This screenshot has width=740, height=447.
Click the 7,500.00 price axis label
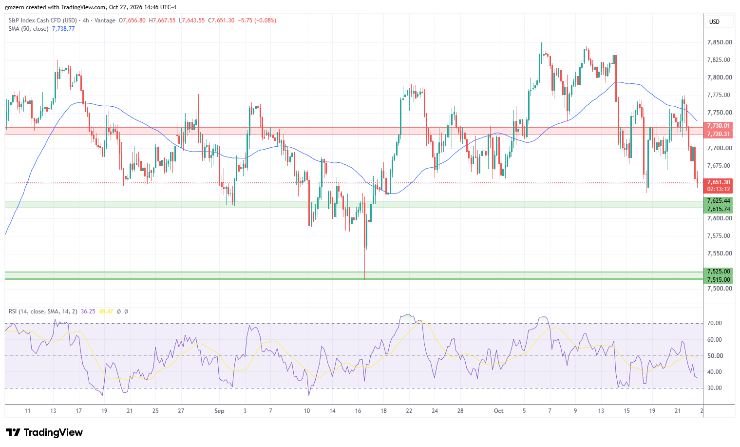tap(720, 289)
